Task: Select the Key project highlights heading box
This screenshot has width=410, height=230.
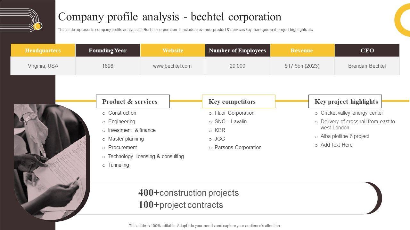Action: [x=345, y=102]
